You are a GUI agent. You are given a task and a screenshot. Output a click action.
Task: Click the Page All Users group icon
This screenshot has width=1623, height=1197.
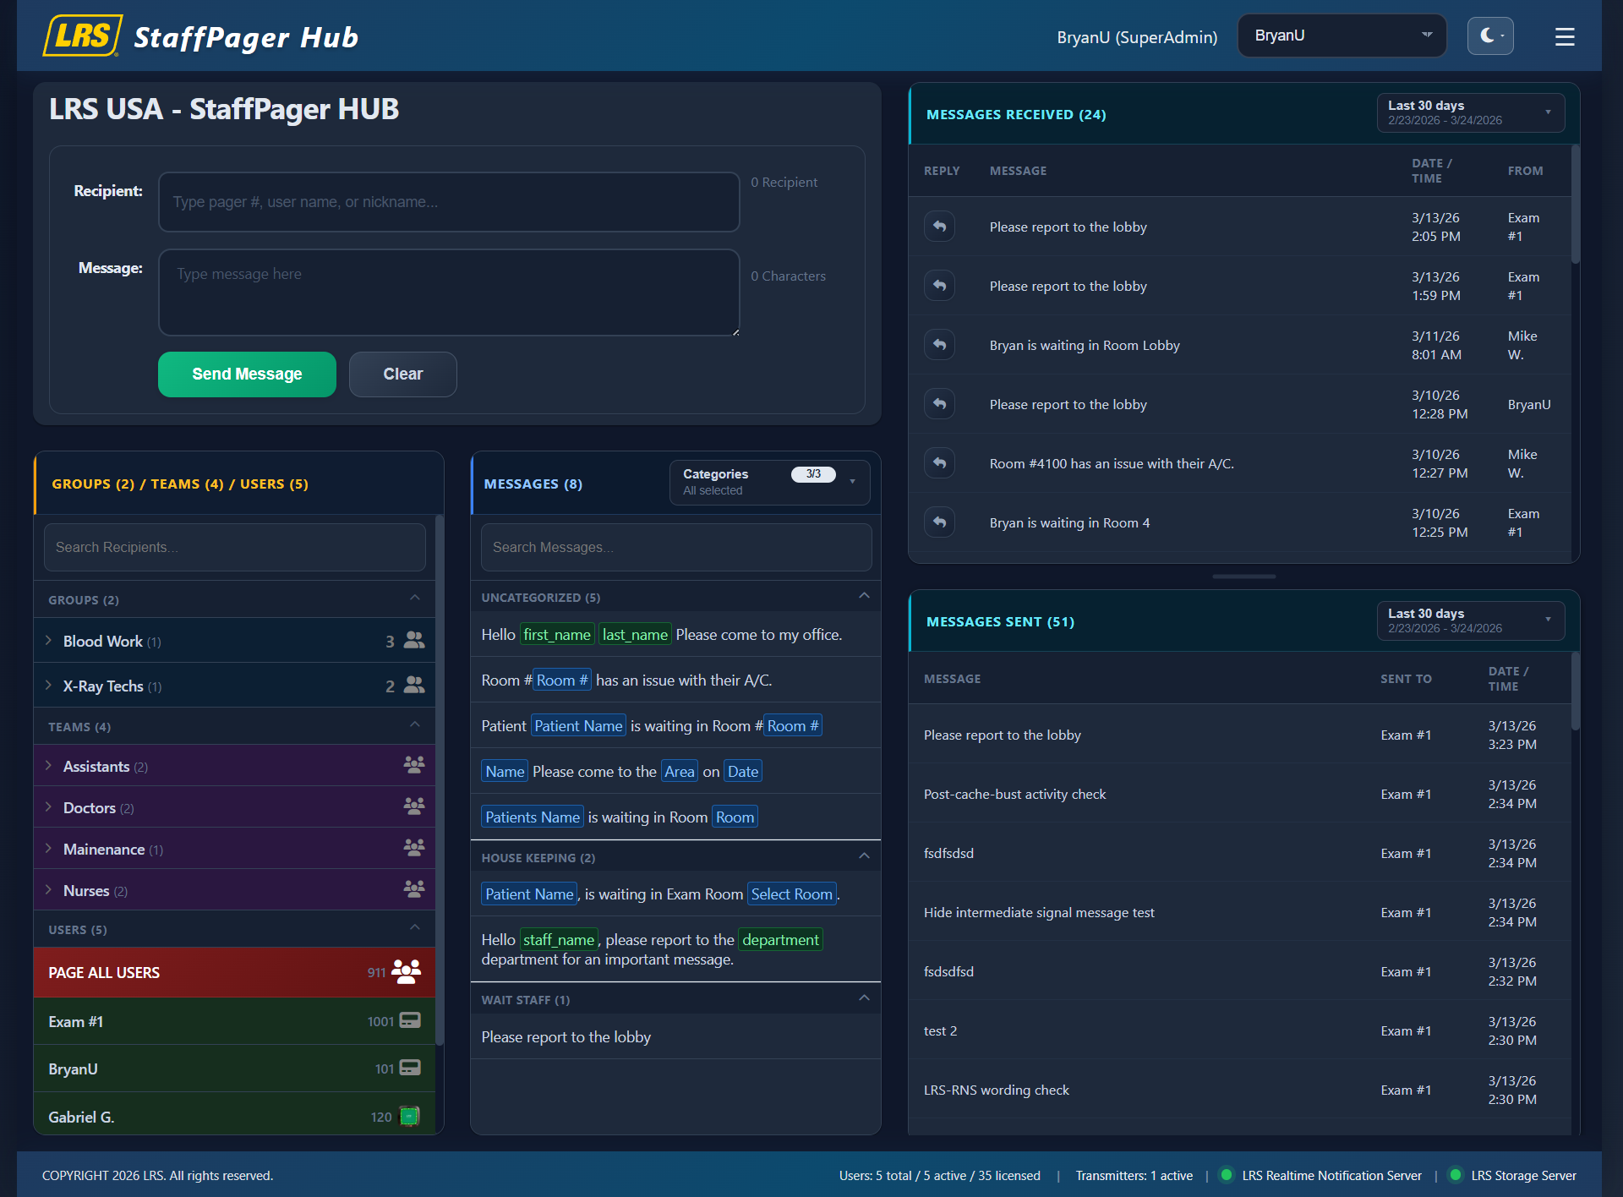407,972
